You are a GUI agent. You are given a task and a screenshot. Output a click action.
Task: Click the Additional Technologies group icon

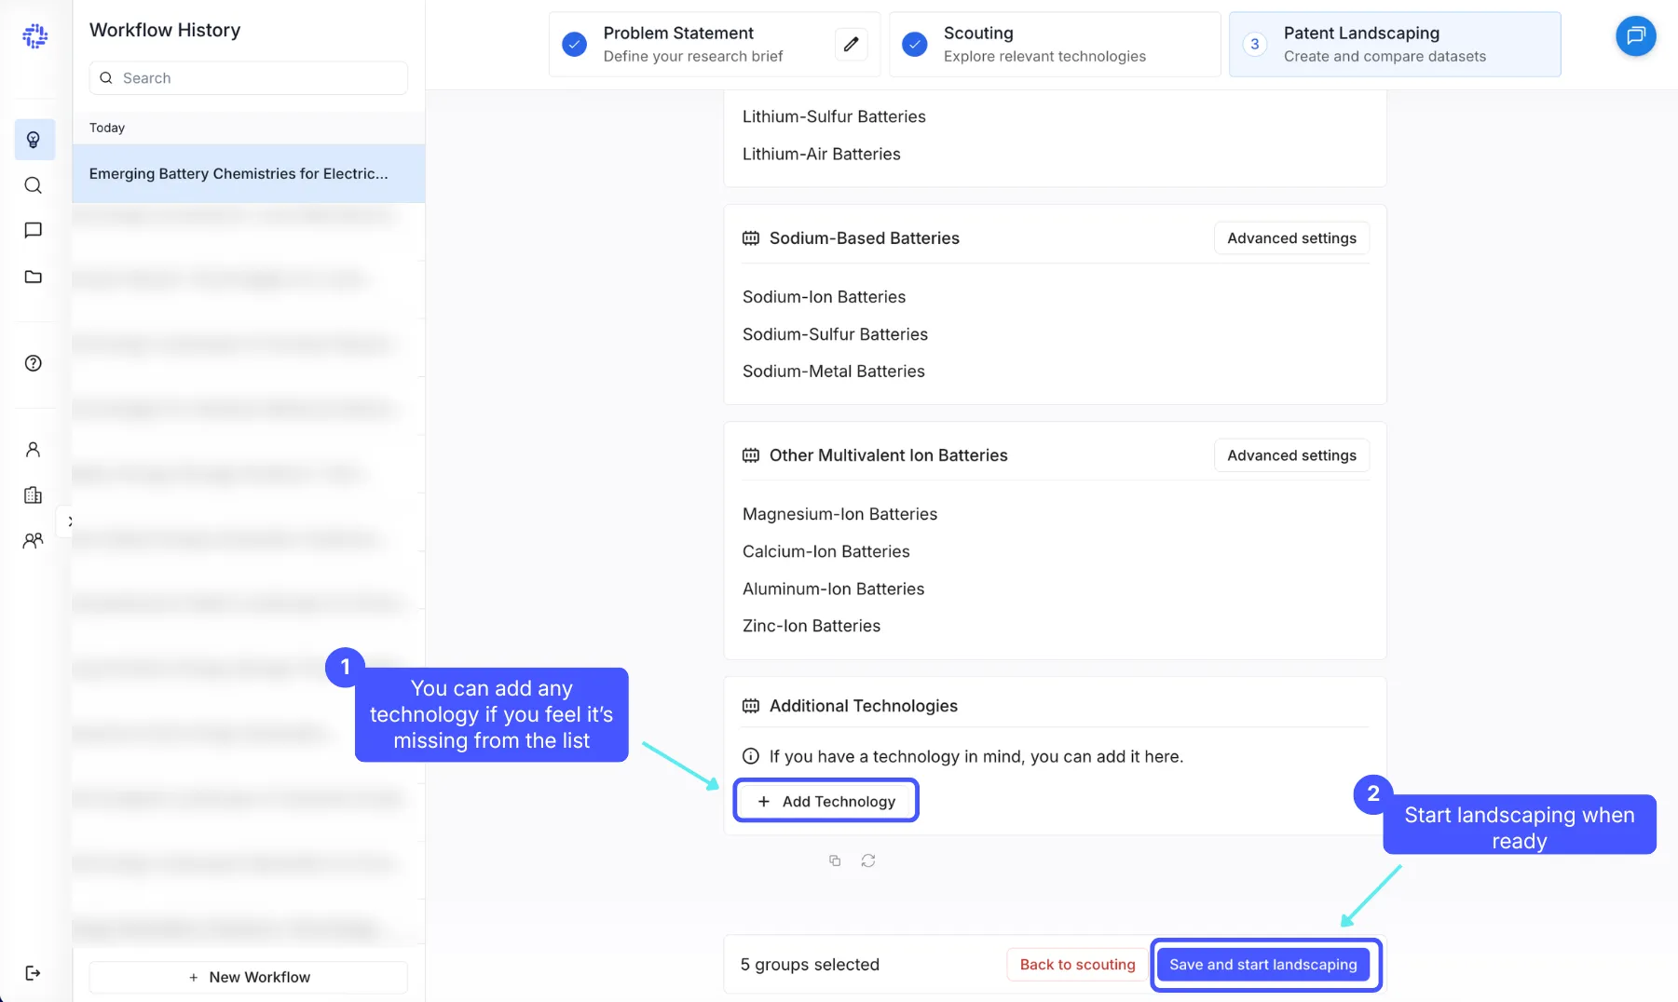click(750, 706)
